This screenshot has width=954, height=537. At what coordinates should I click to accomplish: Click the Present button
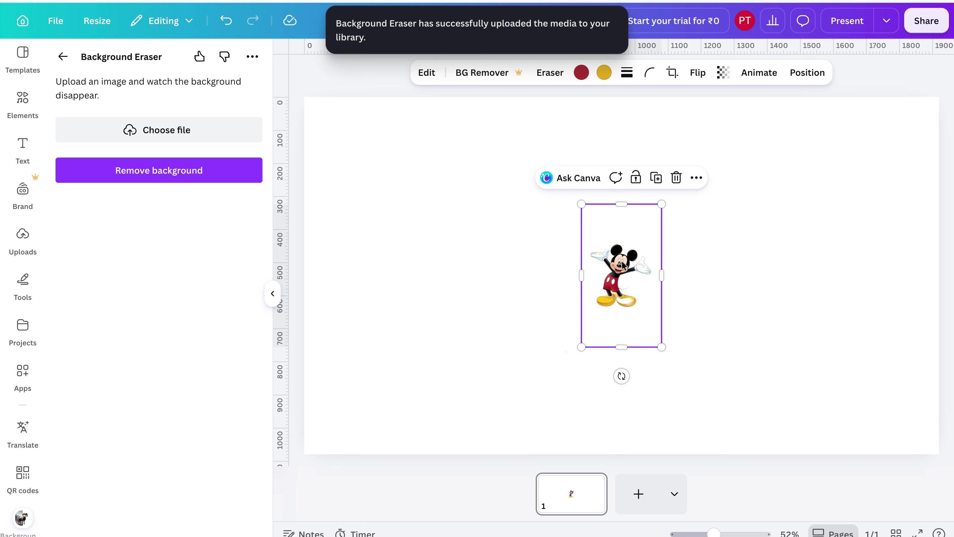click(847, 21)
